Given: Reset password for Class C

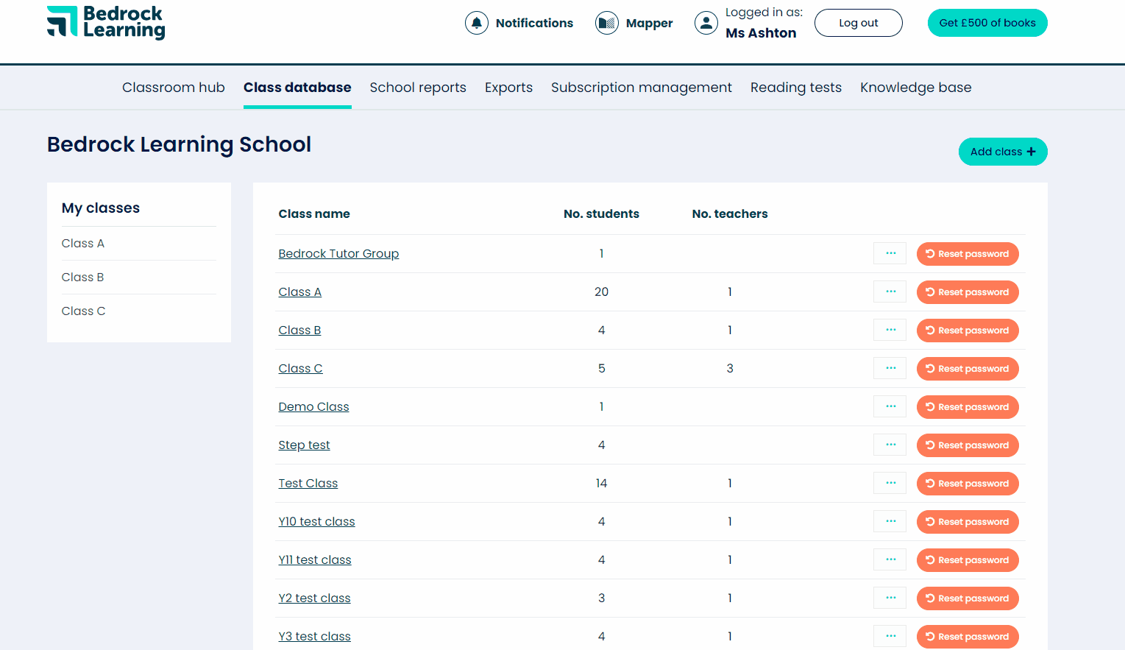Looking at the screenshot, I should pyautogui.click(x=968, y=369).
